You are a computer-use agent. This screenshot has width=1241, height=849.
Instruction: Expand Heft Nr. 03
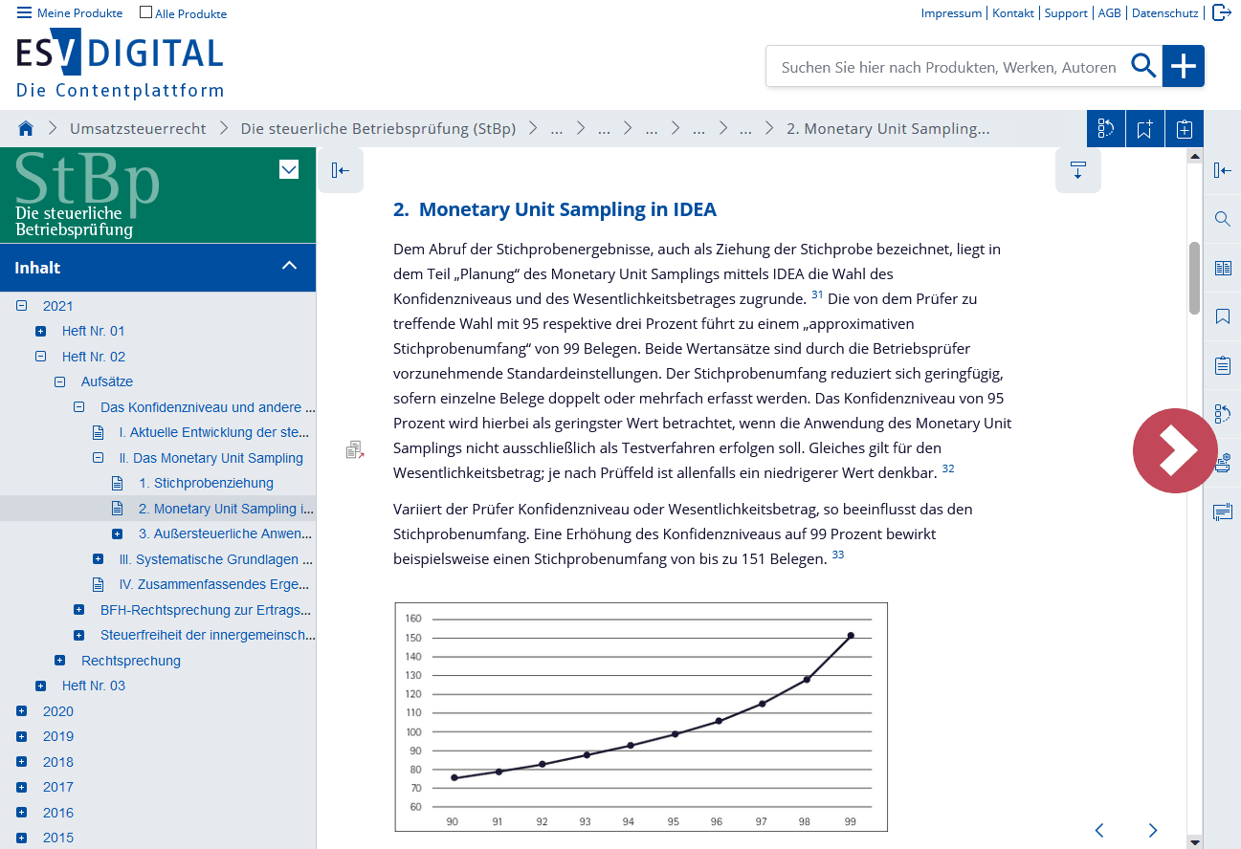point(41,686)
